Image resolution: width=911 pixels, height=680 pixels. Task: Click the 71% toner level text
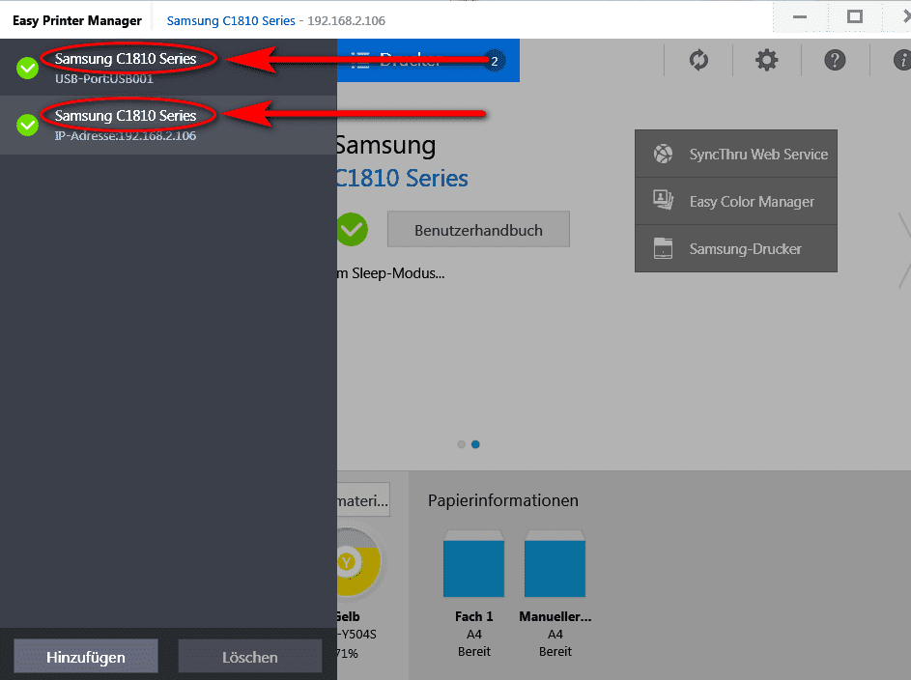point(348,653)
